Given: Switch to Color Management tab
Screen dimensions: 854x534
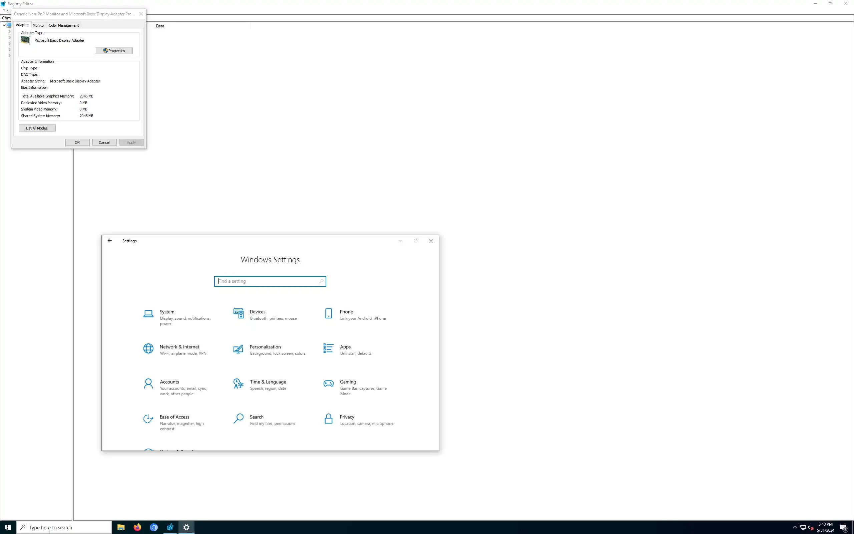Looking at the screenshot, I should 63,25.
